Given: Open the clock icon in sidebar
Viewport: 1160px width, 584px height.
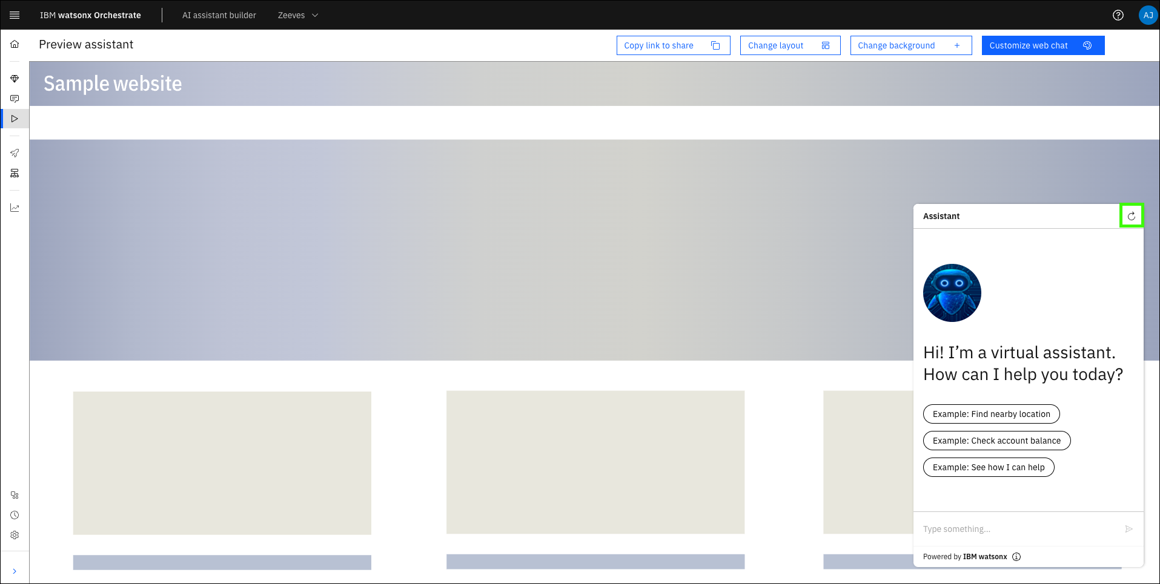Looking at the screenshot, I should (x=15, y=515).
